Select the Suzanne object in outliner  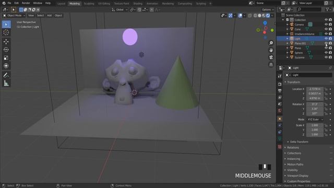[x=300, y=57]
